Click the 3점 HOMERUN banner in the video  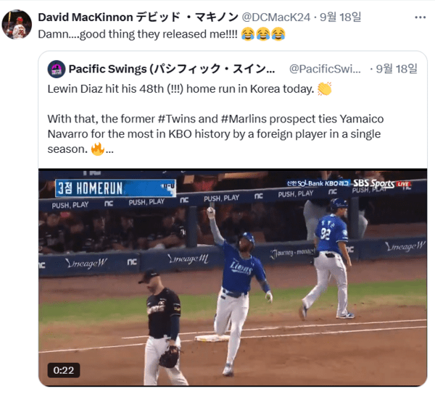click(x=115, y=188)
